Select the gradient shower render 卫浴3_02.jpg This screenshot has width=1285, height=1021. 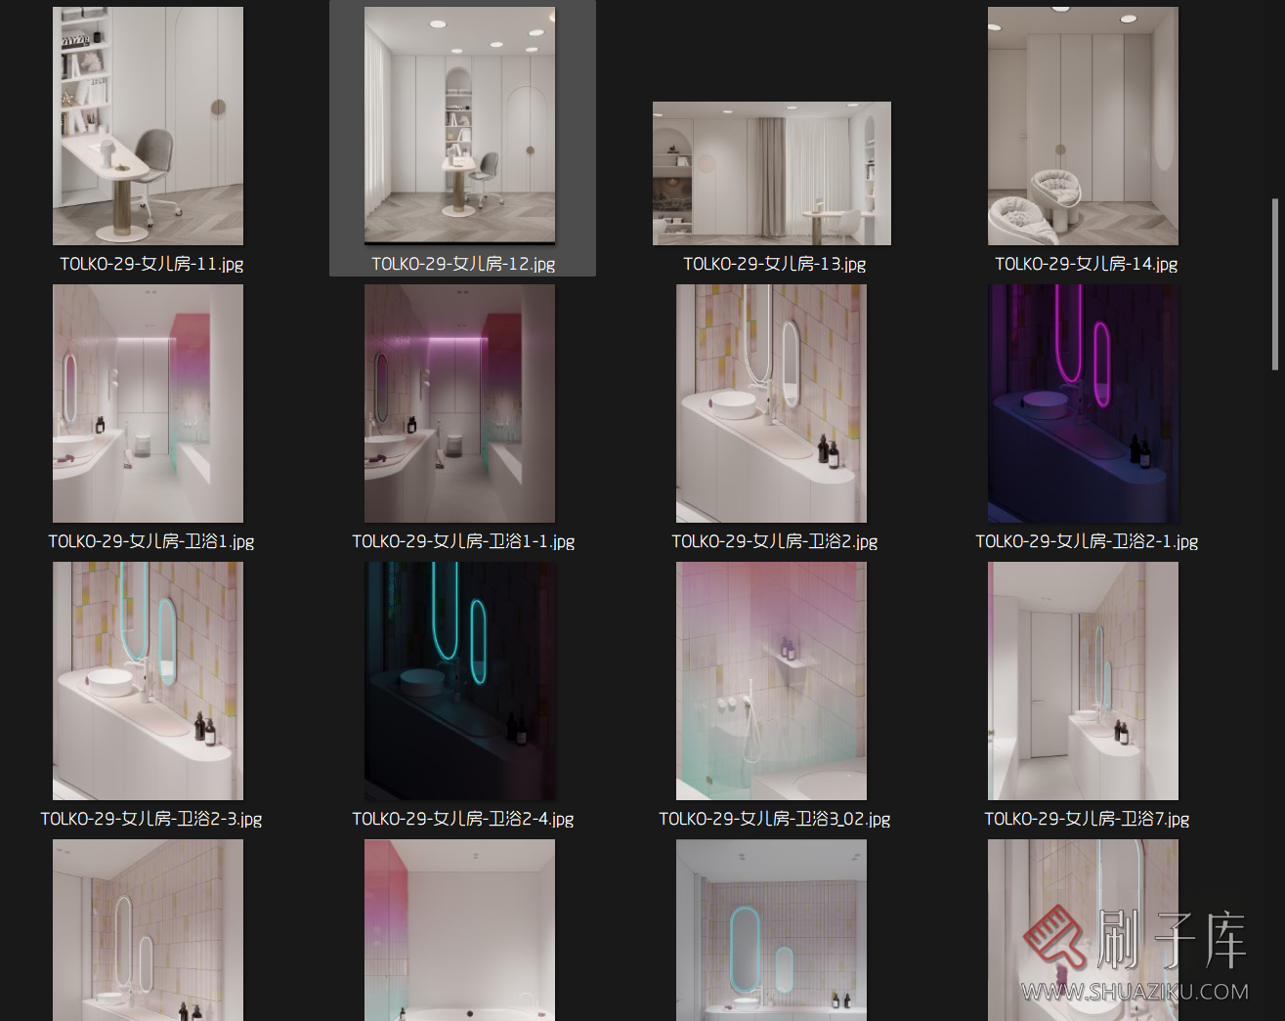click(x=771, y=681)
